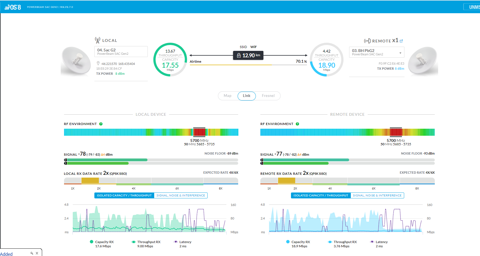The image size is (480, 256).
Task: Open RF Environment help for the local device
Action: point(101,124)
